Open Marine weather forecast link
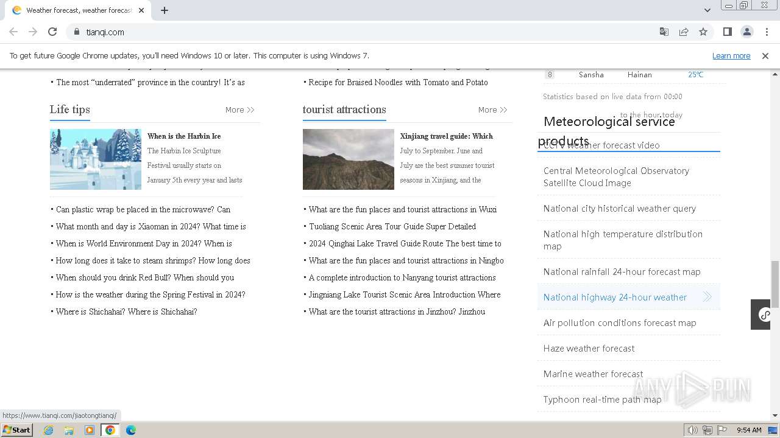 point(593,374)
